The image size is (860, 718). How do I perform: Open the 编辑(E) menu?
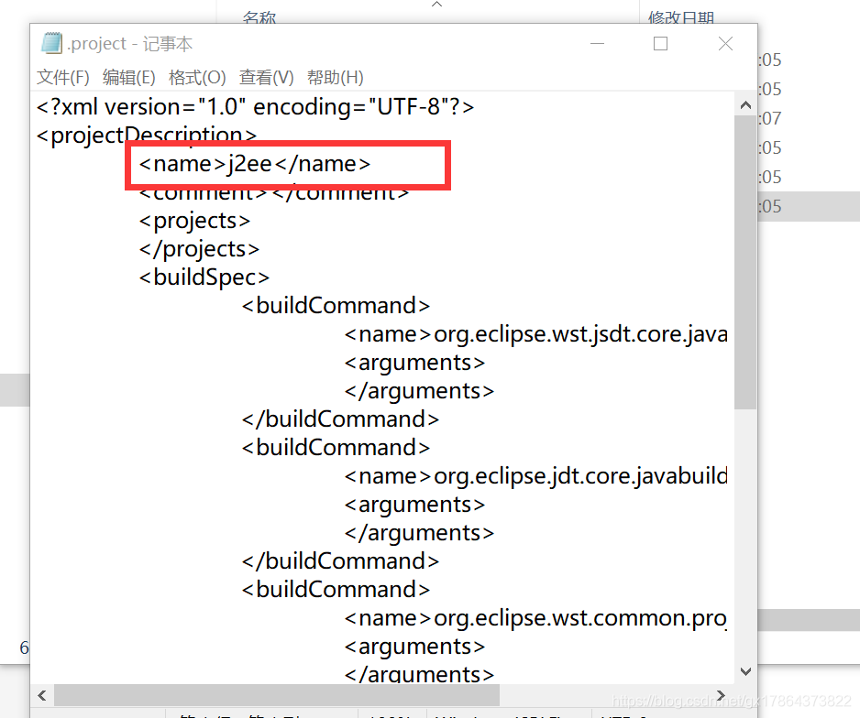point(128,77)
